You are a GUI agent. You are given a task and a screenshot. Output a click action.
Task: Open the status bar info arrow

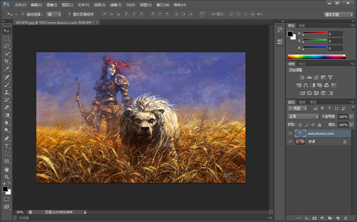(85, 212)
